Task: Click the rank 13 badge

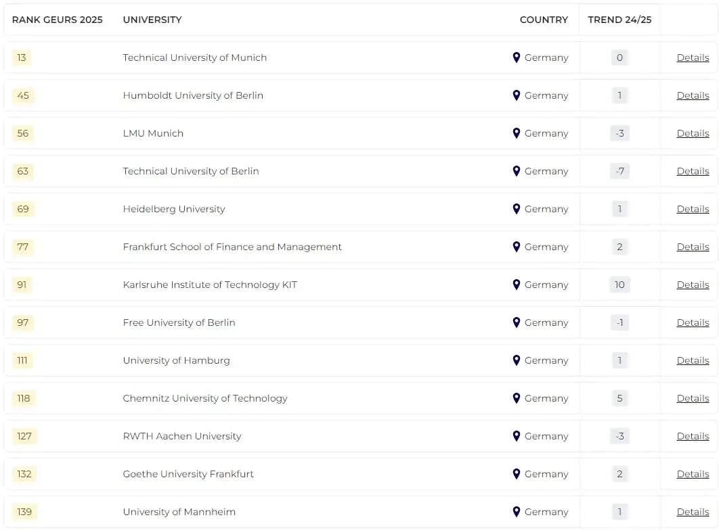Action: pyautogui.click(x=22, y=57)
